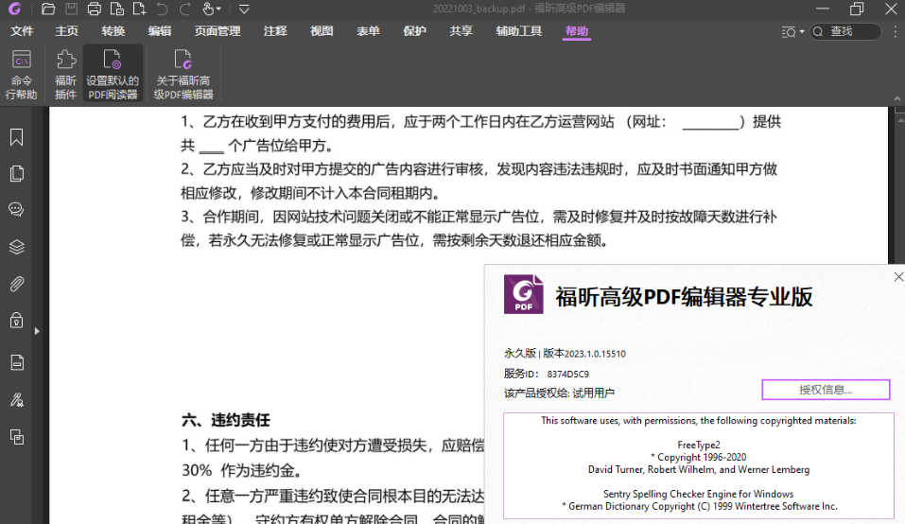Click the 福昕高级PDF编辑器专业版 title

pos(684,297)
